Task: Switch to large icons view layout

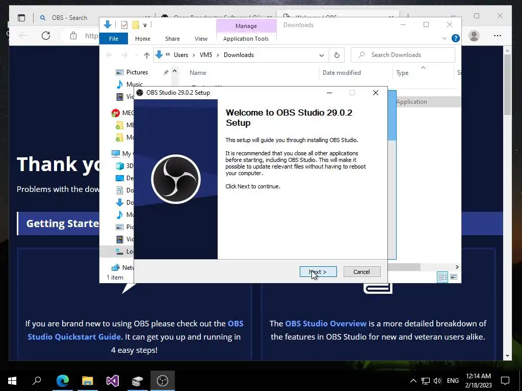Action: point(454,277)
